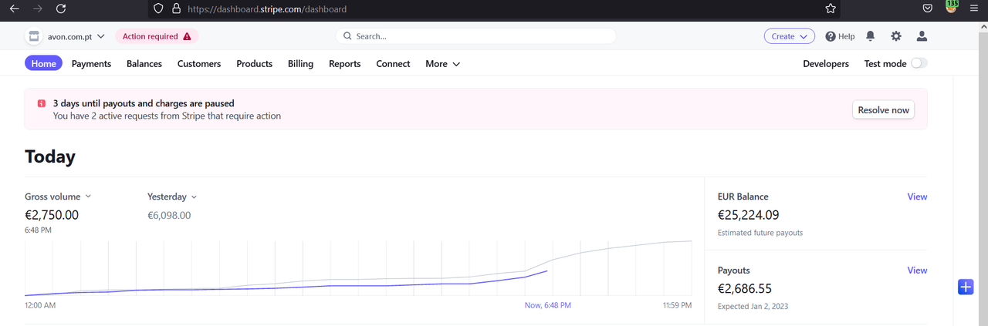The height and width of the screenshot is (326, 988).
Task: Click the Help link text
Action: click(847, 36)
